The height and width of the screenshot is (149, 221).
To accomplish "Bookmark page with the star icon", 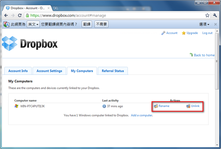I will click(x=207, y=15).
